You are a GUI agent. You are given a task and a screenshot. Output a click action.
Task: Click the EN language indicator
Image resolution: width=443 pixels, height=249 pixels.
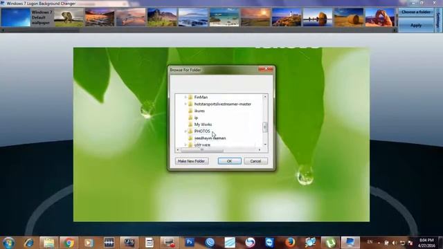pos(370,242)
